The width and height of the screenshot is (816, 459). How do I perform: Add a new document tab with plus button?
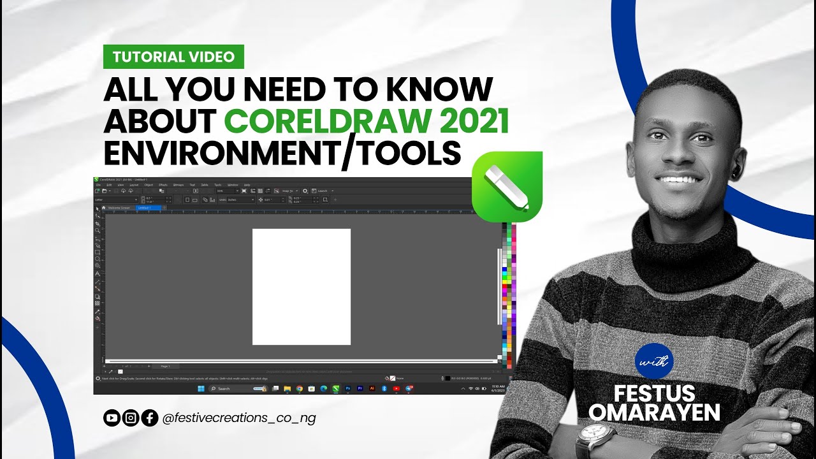click(x=164, y=208)
